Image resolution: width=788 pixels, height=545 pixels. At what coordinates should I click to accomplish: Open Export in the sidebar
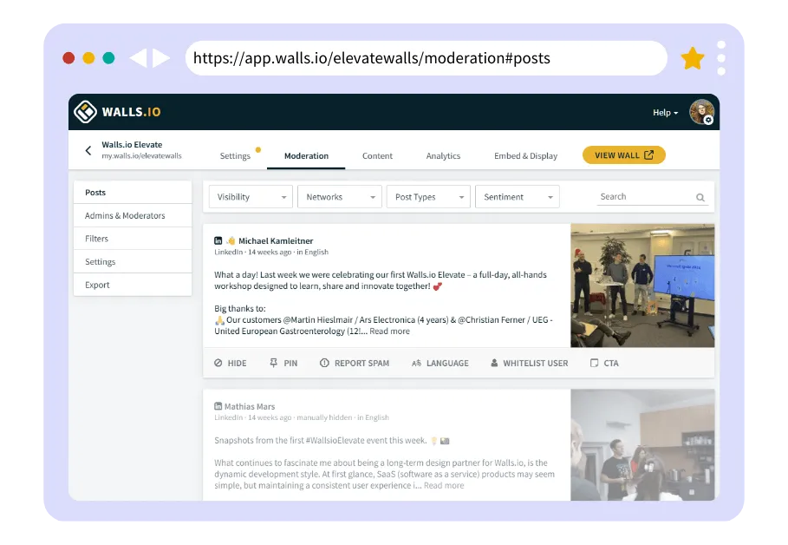(x=133, y=285)
